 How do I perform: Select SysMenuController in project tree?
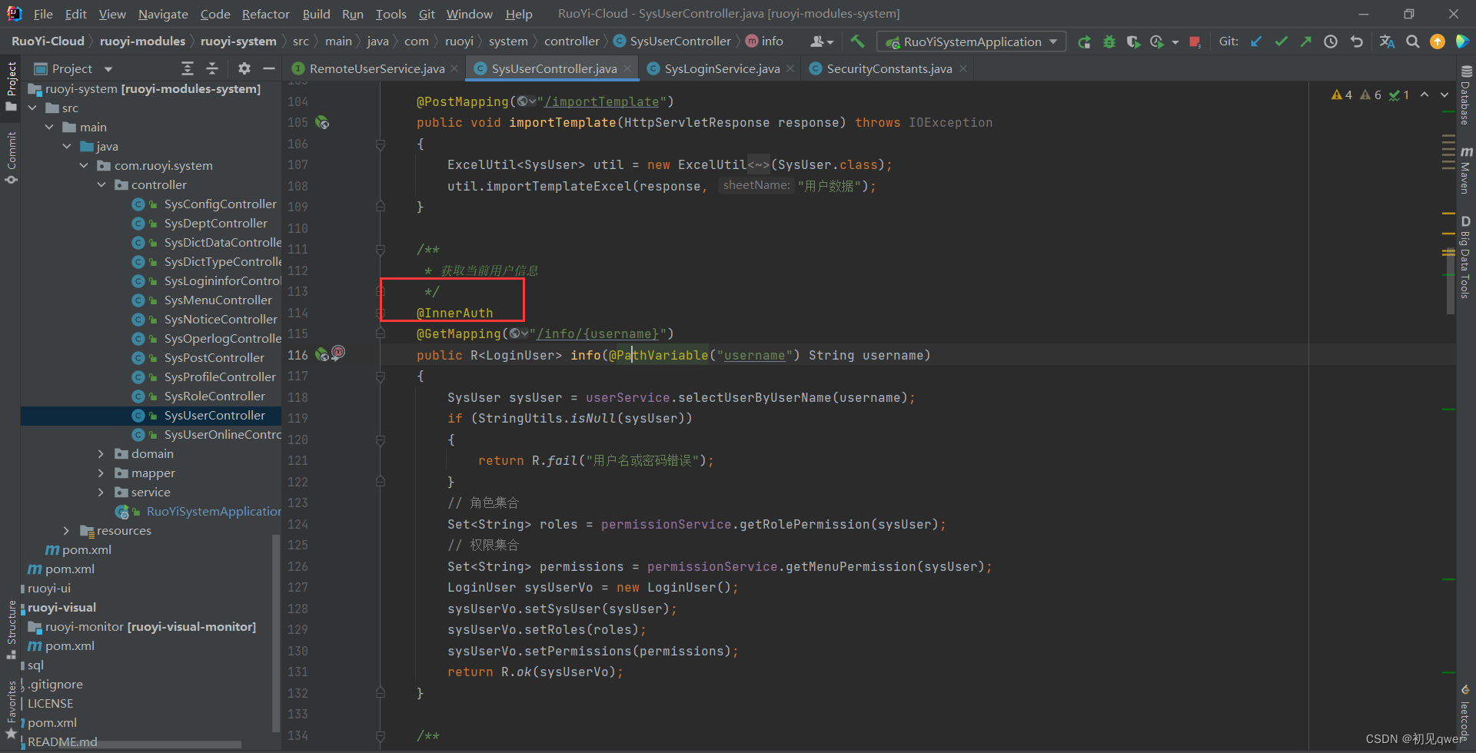tap(218, 300)
